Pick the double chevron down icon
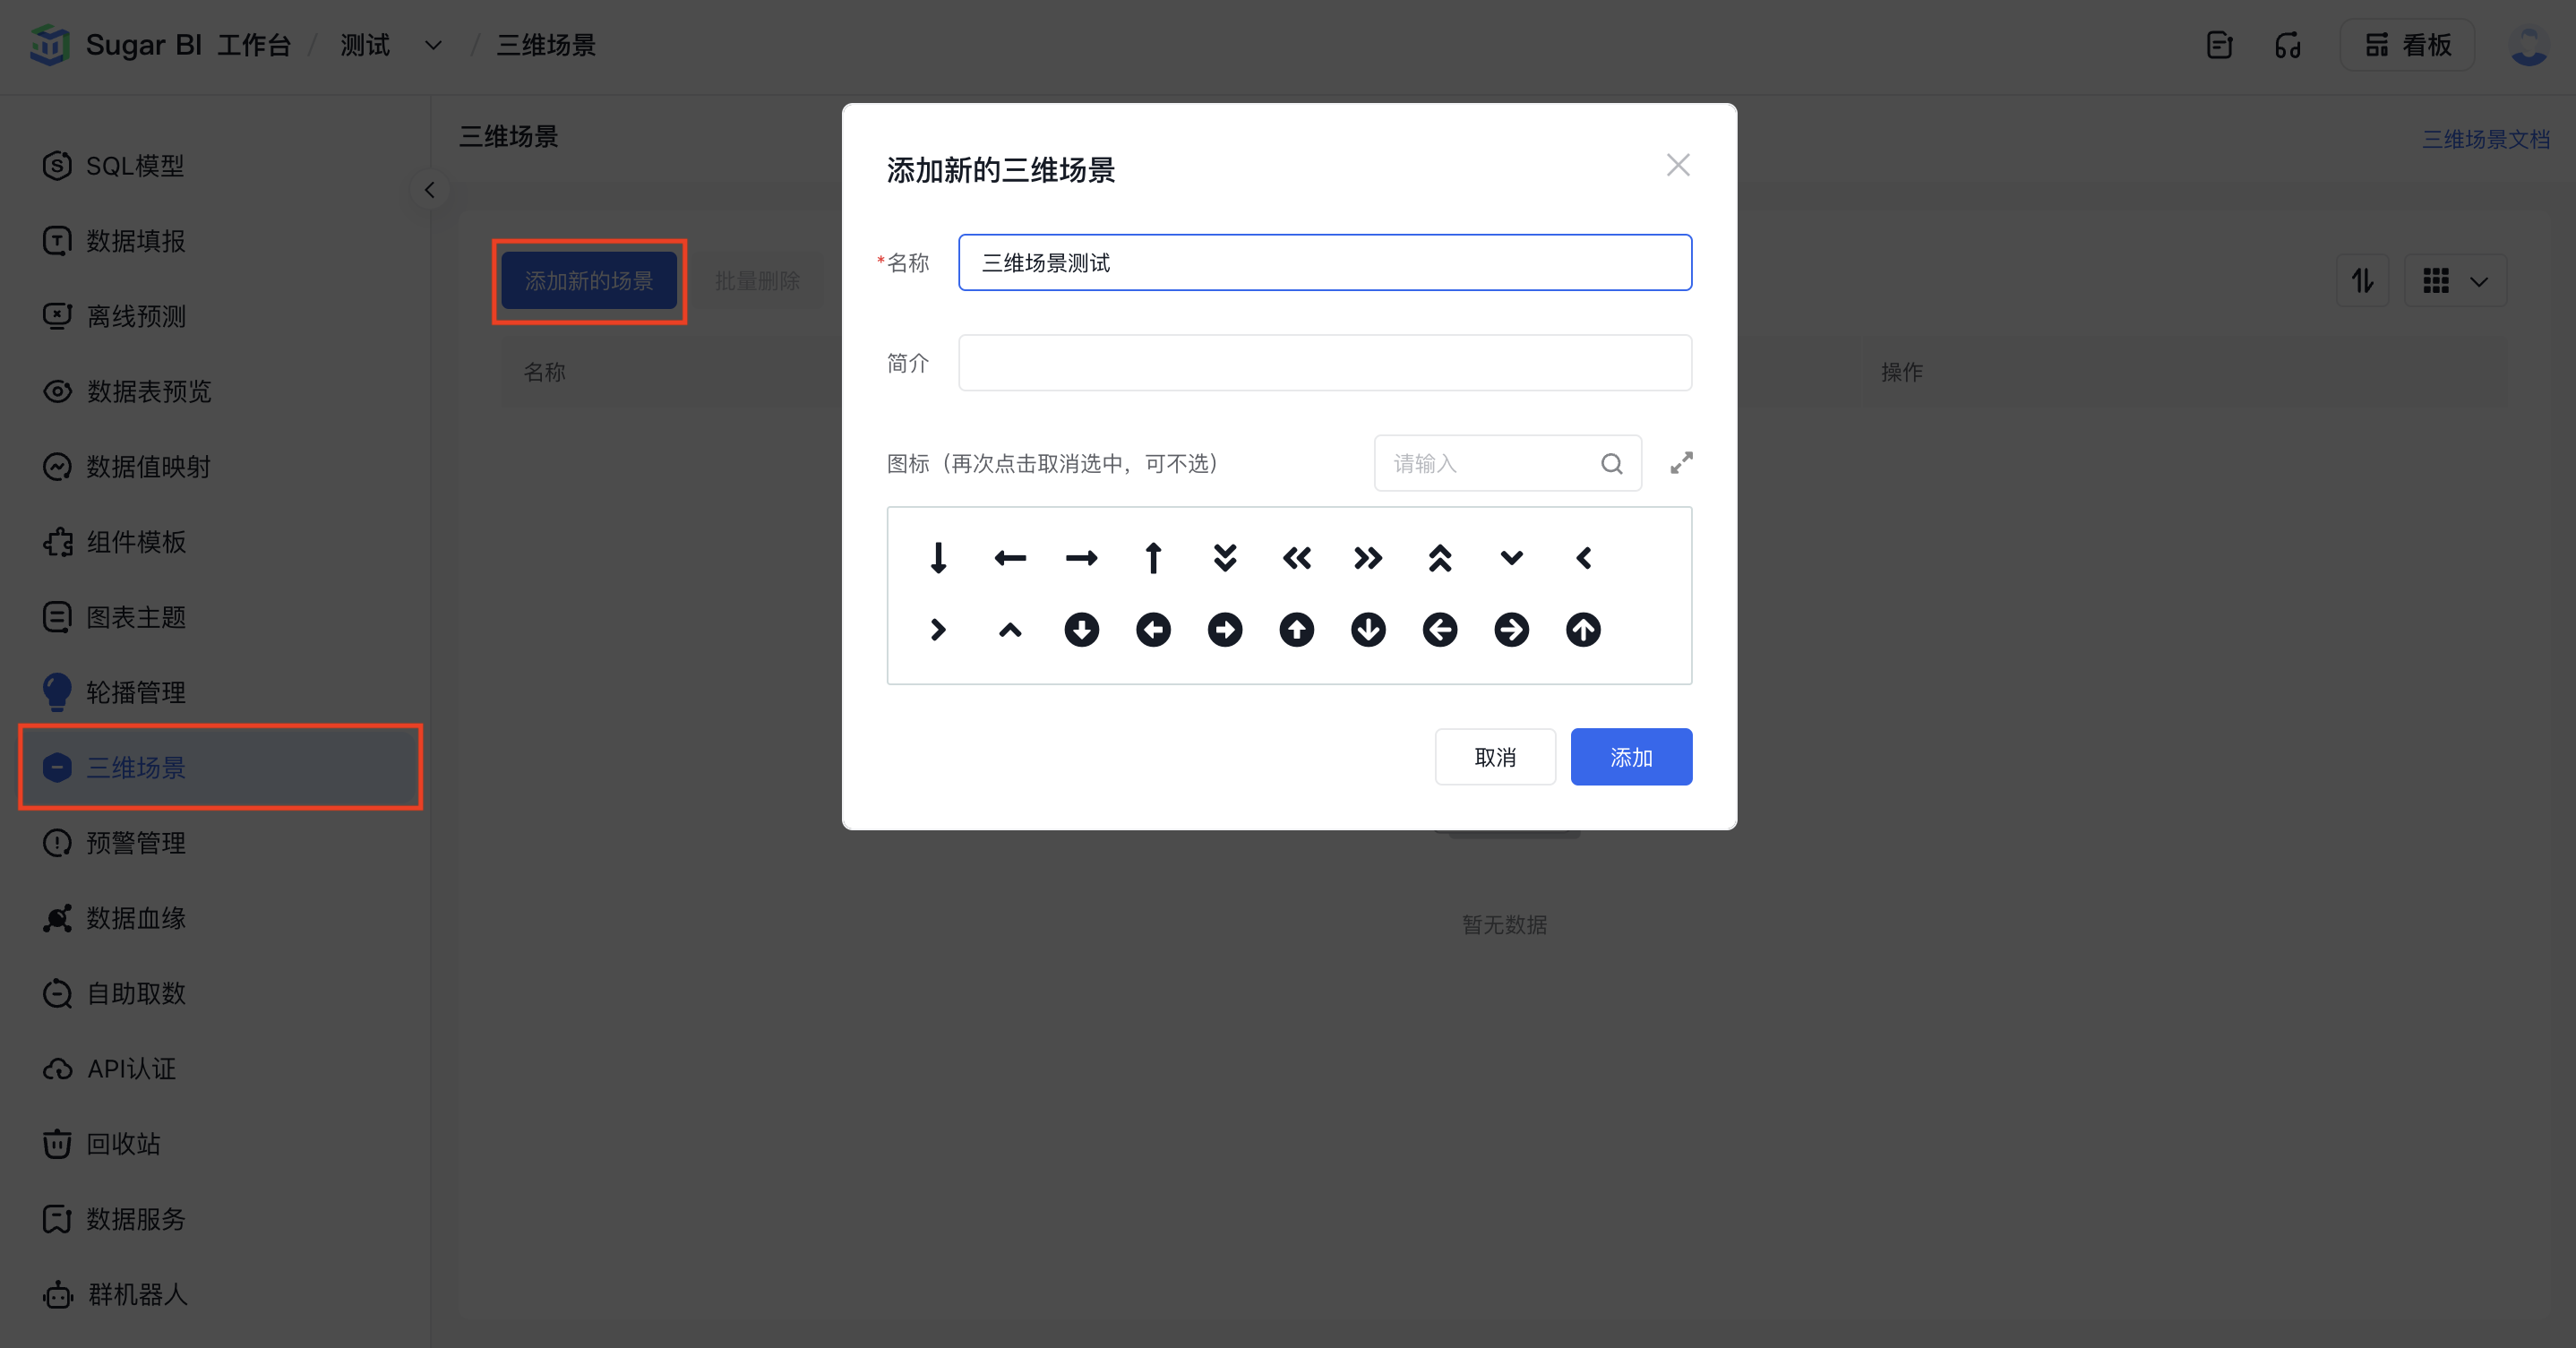This screenshot has height=1348, width=2576. [x=1225, y=558]
